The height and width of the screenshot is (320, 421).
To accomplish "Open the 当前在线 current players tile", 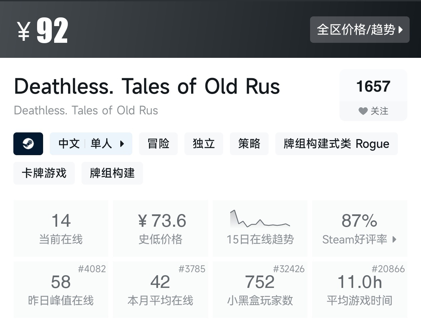I will tap(61, 228).
